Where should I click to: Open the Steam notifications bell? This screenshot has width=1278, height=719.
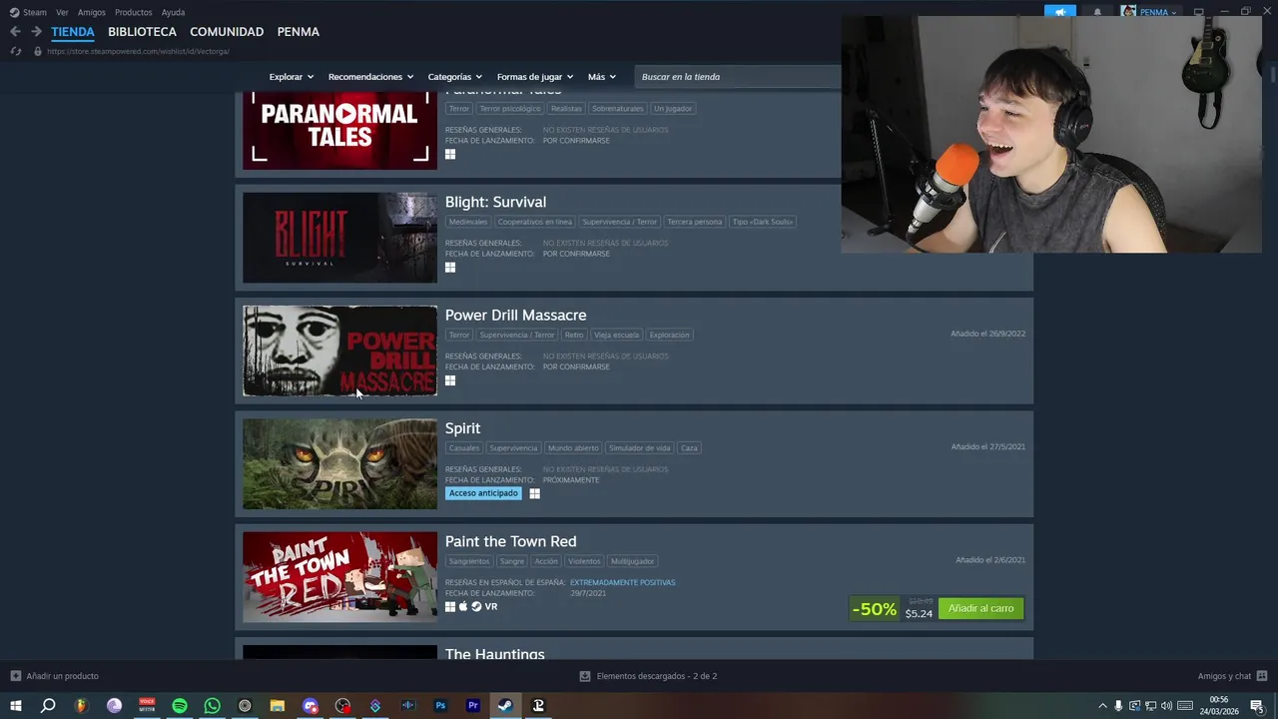1097,12
